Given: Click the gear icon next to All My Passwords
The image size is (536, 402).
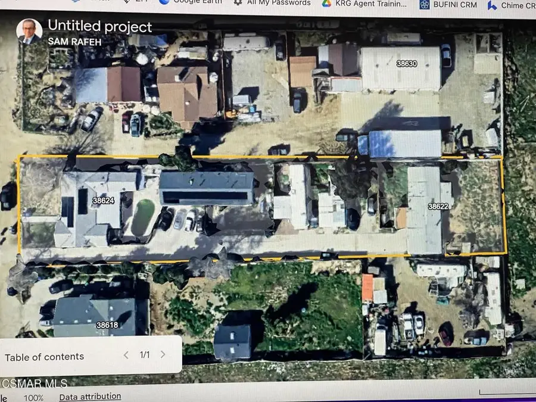Looking at the screenshot, I should [x=238, y=3].
